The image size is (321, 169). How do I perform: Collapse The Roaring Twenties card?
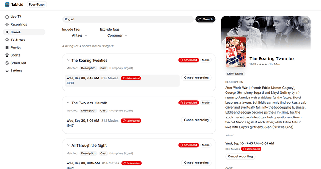(x=68, y=60)
